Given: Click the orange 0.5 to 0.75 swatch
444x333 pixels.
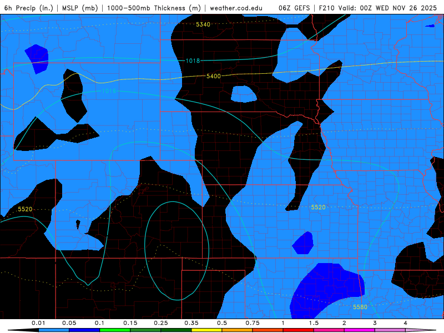Looking at the screenshot, I should tap(238, 330).
